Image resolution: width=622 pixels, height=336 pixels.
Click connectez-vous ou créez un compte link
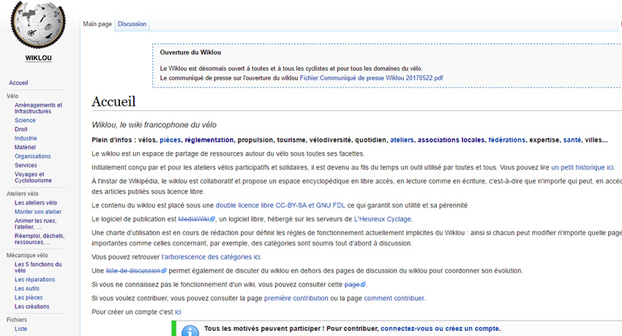click(x=440, y=329)
